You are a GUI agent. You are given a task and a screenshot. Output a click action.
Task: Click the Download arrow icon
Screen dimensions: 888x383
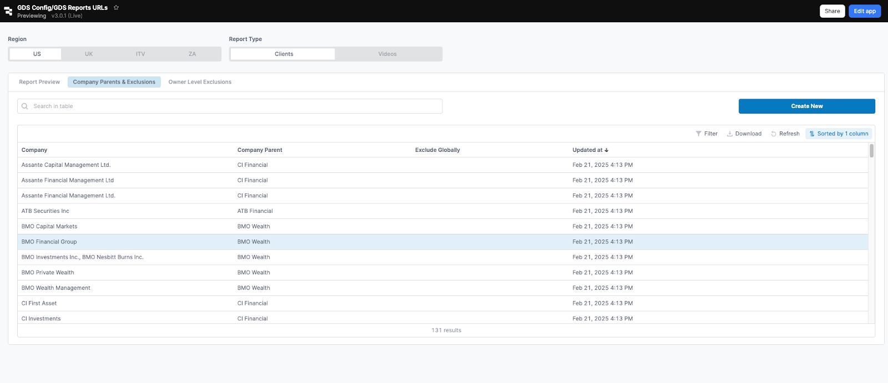point(730,134)
